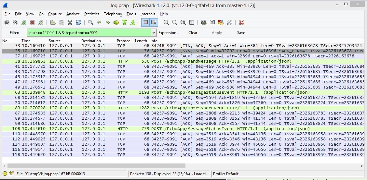
Task: Open a capture file with folder icon
Action: coord(53,22)
